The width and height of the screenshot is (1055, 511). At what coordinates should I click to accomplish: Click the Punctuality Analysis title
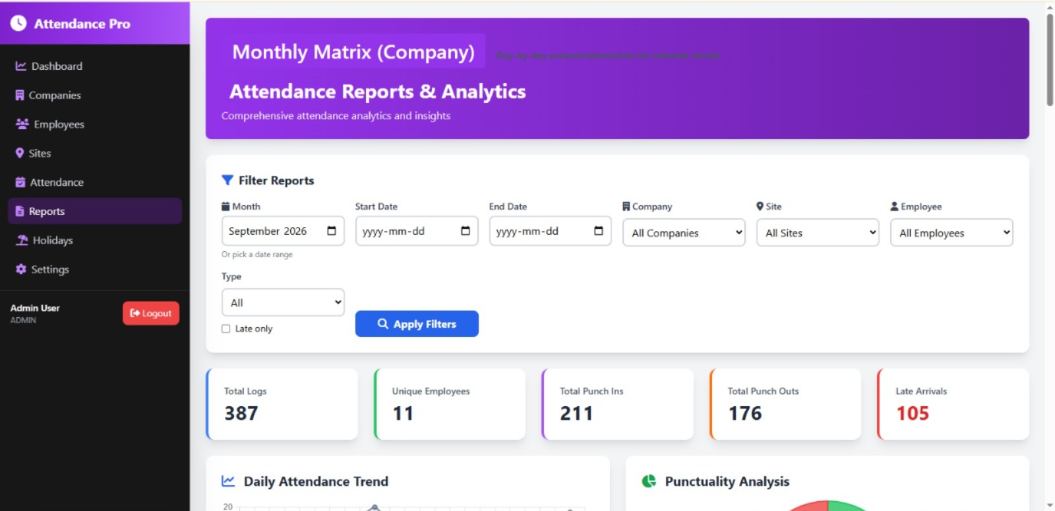pyautogui.click(x=727, y=481)
